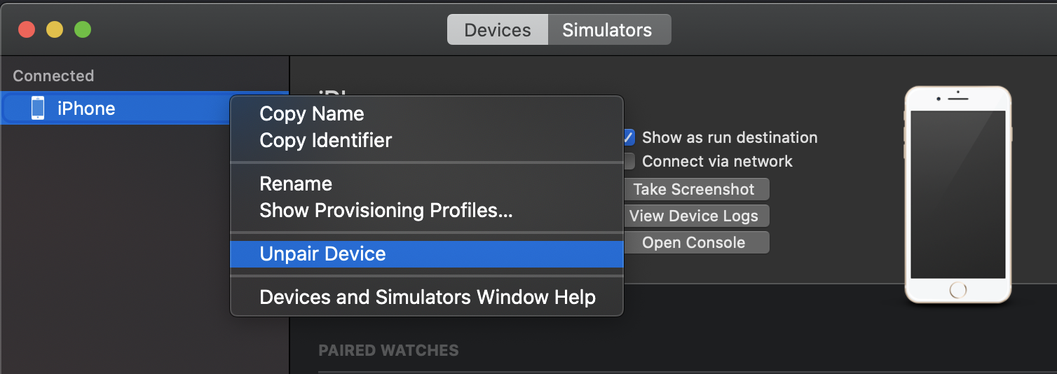The height and width of the screenshot is (374, 1057).
Task: Open Show Provisioning Profiles menu entry
Action: 386,211
